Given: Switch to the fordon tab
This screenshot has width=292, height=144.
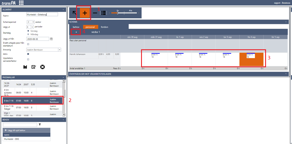Looking at the screenshot, I should coord(104,27).
